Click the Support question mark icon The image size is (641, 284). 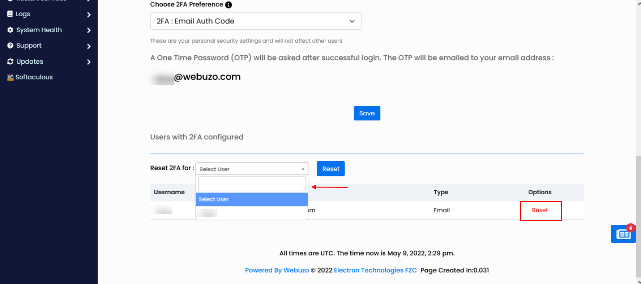[10, 46]
